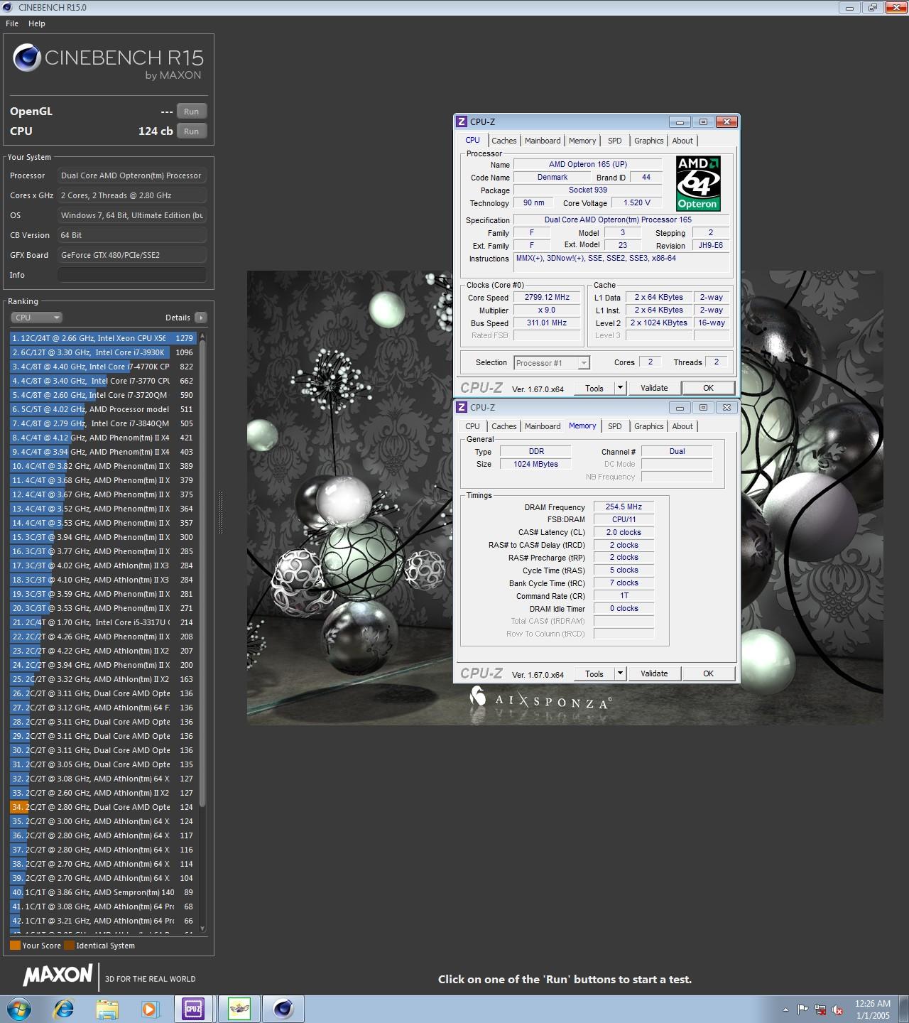Click Tools button in lower CPU-Z window
The width and height of the screenshot is (909, 1023).
point(594,673)
